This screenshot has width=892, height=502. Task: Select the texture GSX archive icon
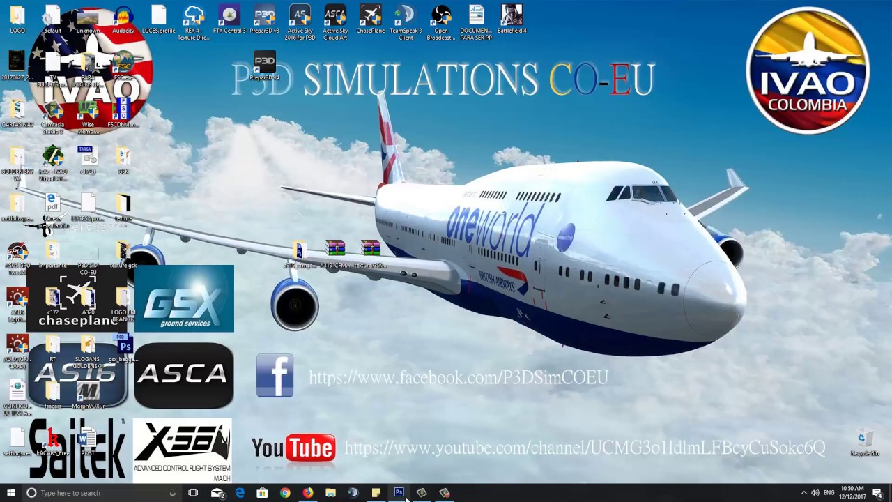(371, 254)
